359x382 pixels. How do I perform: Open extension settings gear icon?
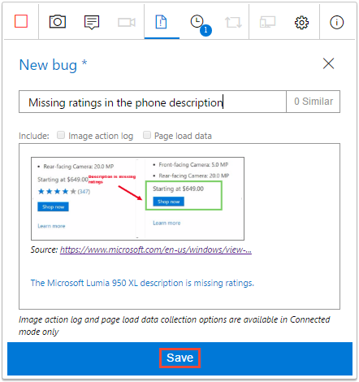click(301, 23)
